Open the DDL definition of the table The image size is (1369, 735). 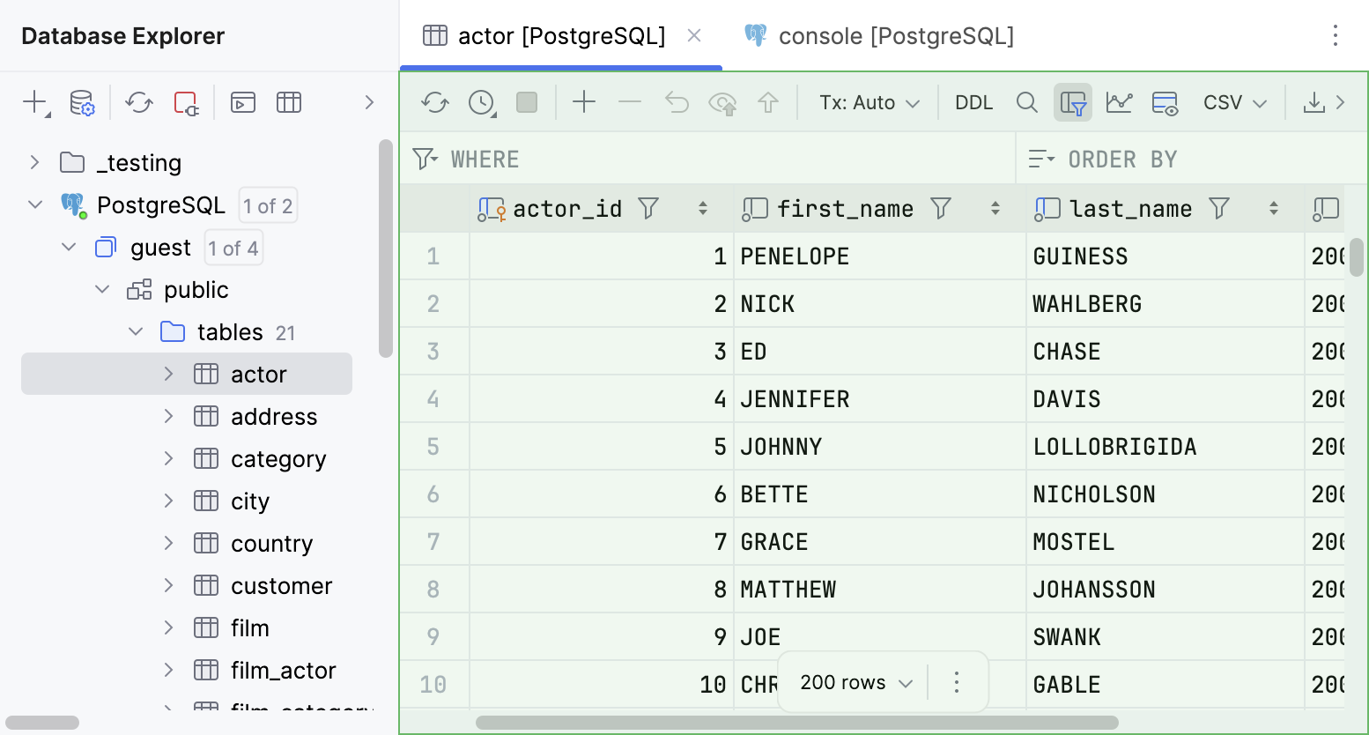[973, 102]
